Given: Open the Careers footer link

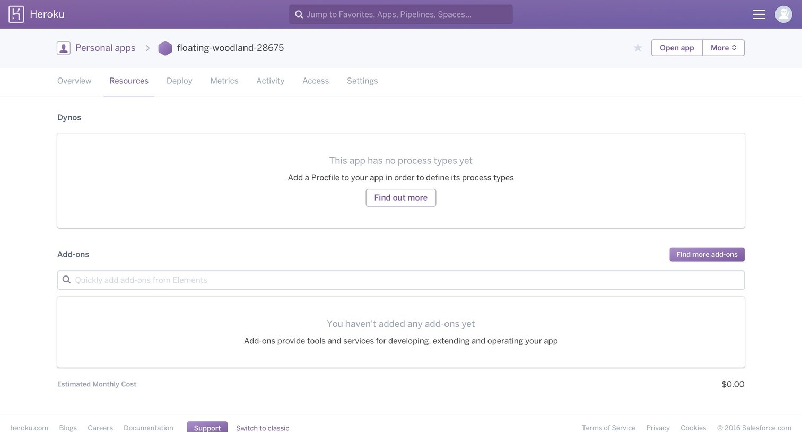Looking at the screenshot, I should click(x=100, y=428).
